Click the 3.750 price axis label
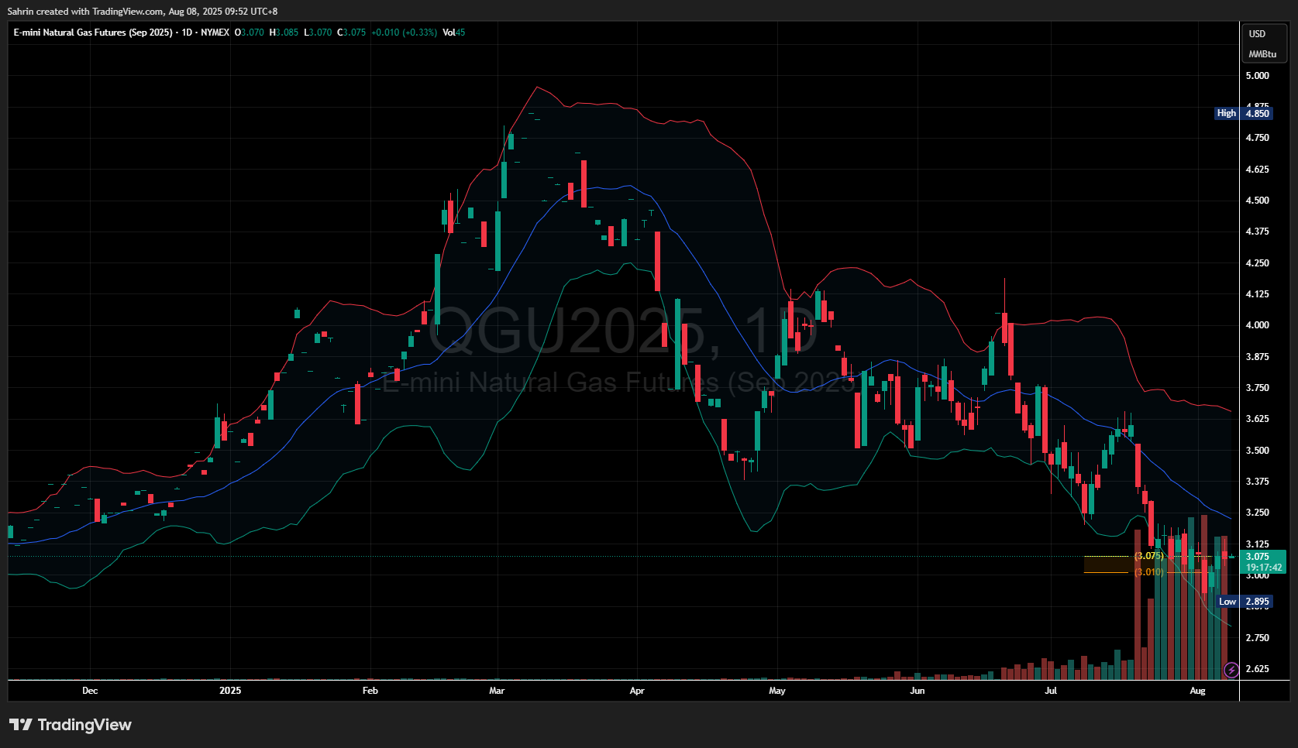 click(1257, 388)
